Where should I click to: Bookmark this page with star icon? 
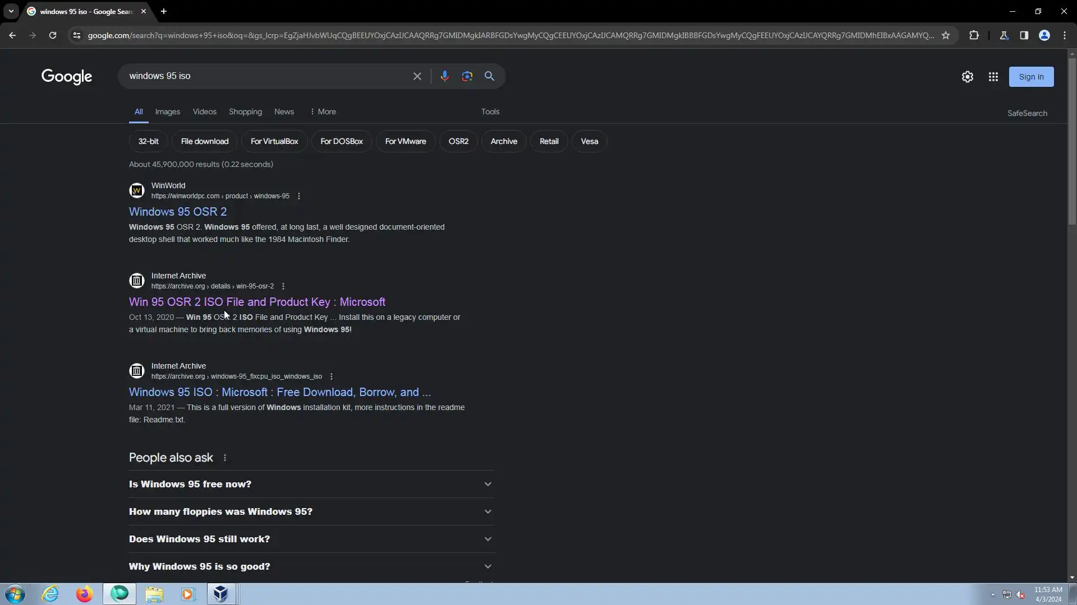(x=946, y=35)
